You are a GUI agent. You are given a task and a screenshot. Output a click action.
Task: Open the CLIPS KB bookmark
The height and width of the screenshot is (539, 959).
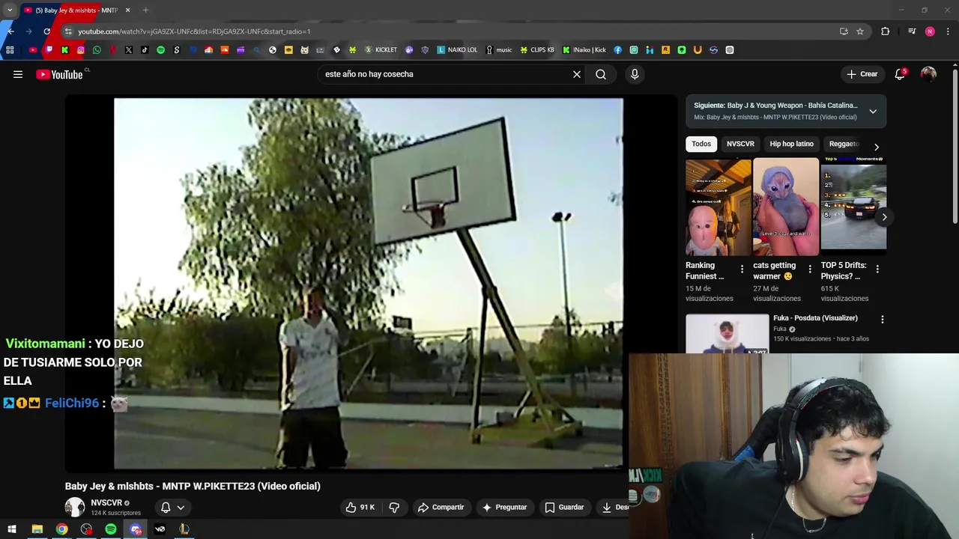pos(537,50)
